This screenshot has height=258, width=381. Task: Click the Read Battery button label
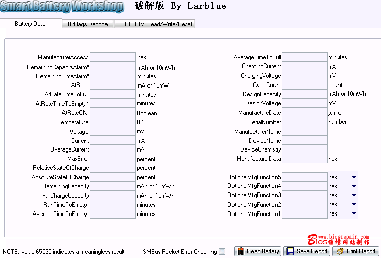click(x=263, y=251)
